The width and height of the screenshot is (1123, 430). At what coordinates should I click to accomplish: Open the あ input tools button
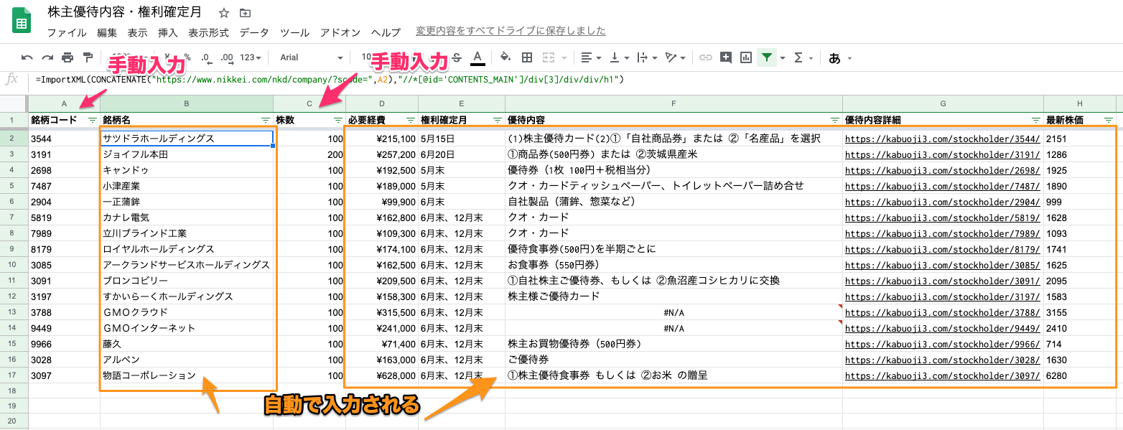(834, 57)
